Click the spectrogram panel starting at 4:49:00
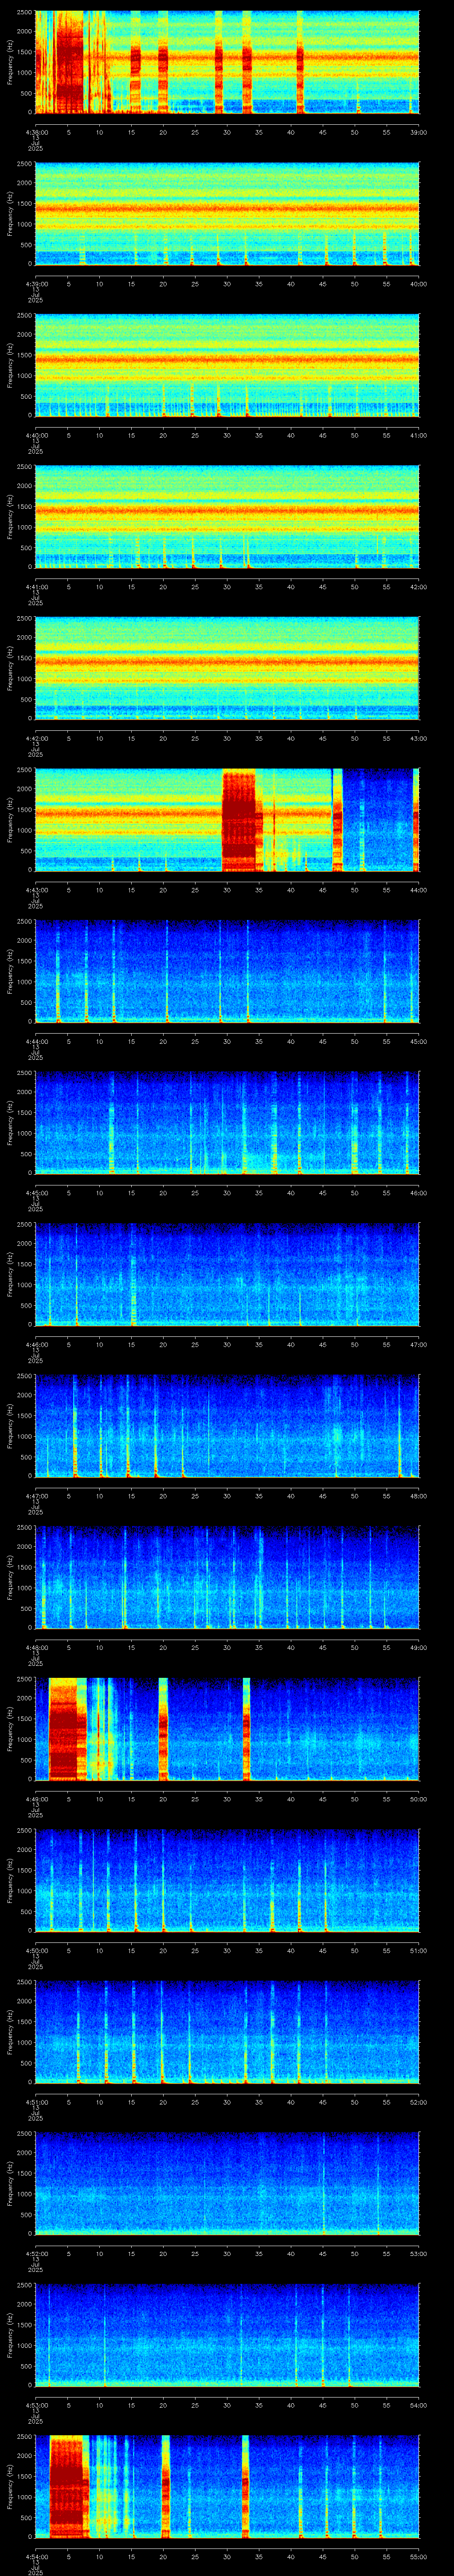Screen dimensions: 454x2576 tap(227, 1729)
